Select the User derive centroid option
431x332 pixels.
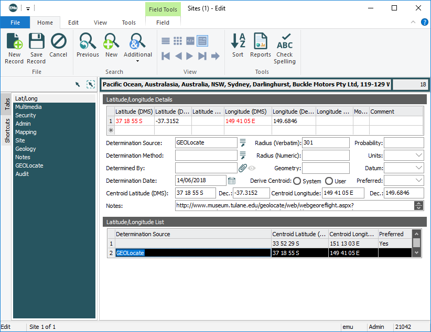coord(329,181)
